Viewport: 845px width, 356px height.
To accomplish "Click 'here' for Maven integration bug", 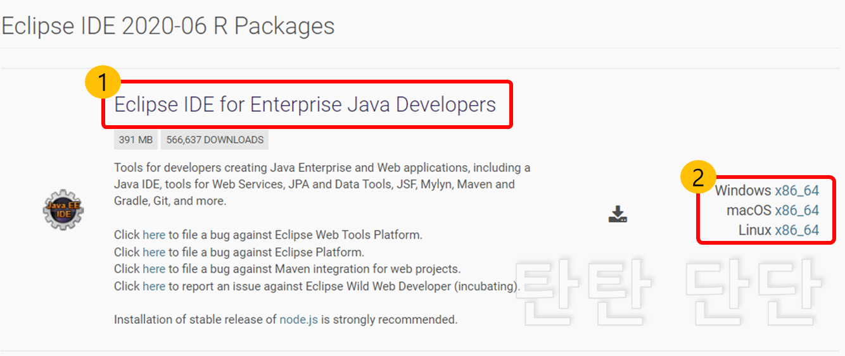I will 154,269.
